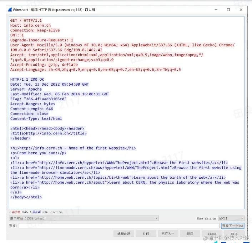Open the 整个对话 (1365 bytes) conversation dropdown

tap(84, 218)
